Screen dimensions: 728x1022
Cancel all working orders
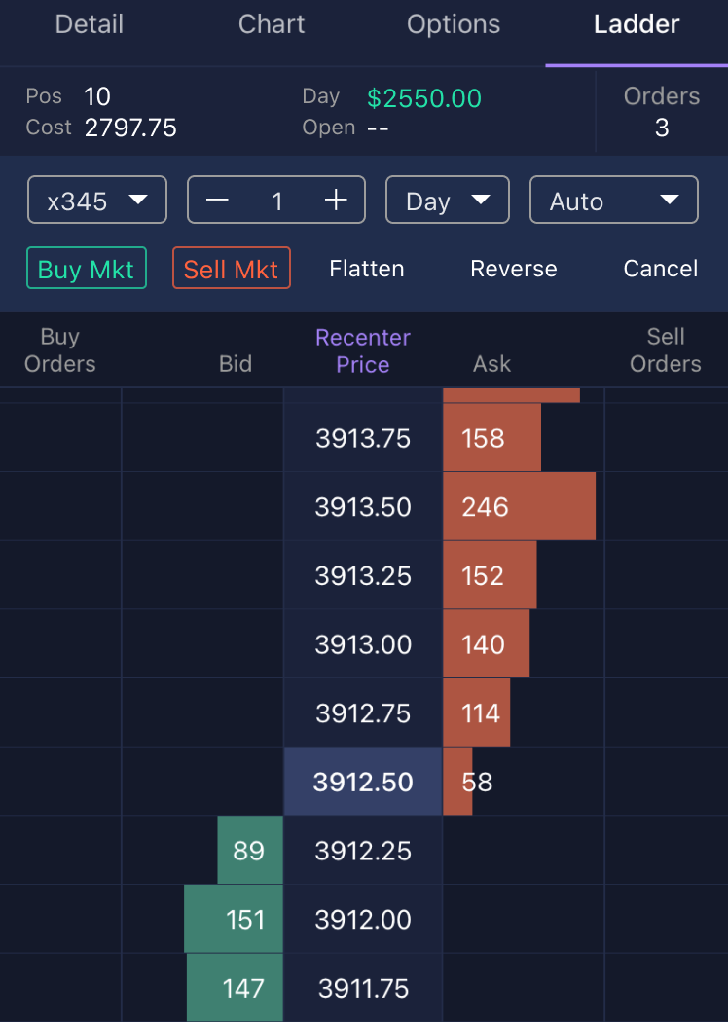pyautogui.click(x=660, y=269)
